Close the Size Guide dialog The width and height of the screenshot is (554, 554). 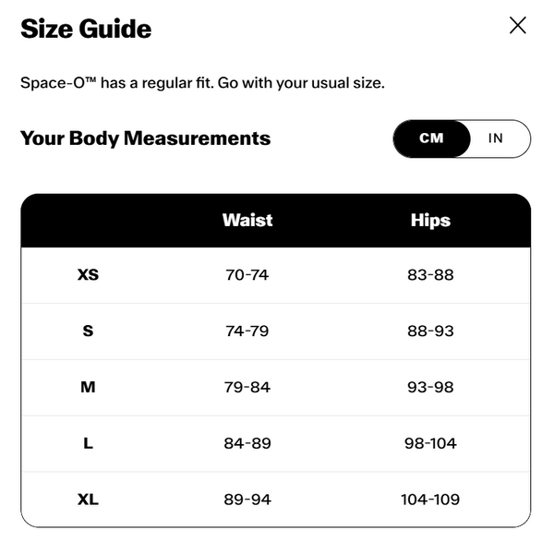point(518,26)
